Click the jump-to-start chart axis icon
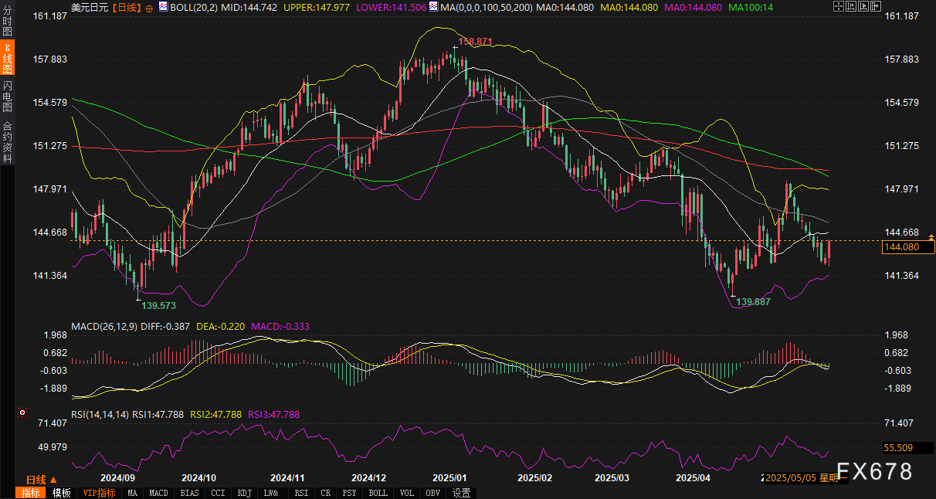 pyautogui.click(x=853, y=6)
